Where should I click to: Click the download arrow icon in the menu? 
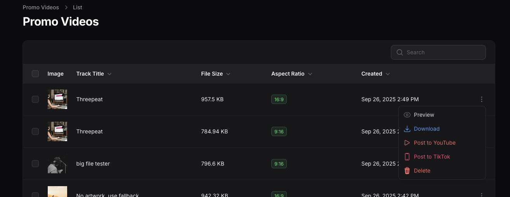click(x=407, y=129)
